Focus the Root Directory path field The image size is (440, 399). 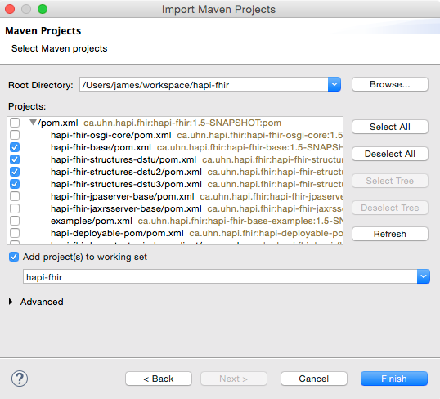click(x=204, y=84)
